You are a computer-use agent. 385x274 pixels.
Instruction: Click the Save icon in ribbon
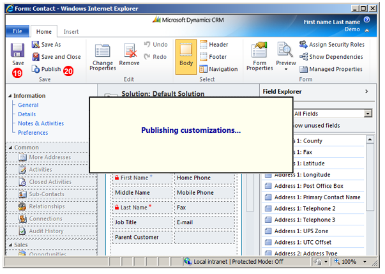tap(18, 52)
